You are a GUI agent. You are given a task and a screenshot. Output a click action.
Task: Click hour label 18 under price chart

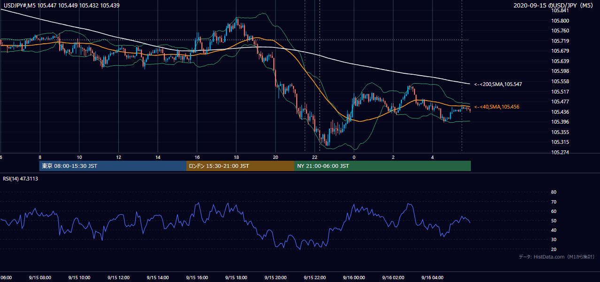point(236,157)
